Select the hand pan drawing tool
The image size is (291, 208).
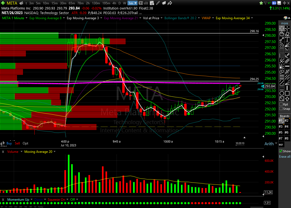(x=282, y=34)
